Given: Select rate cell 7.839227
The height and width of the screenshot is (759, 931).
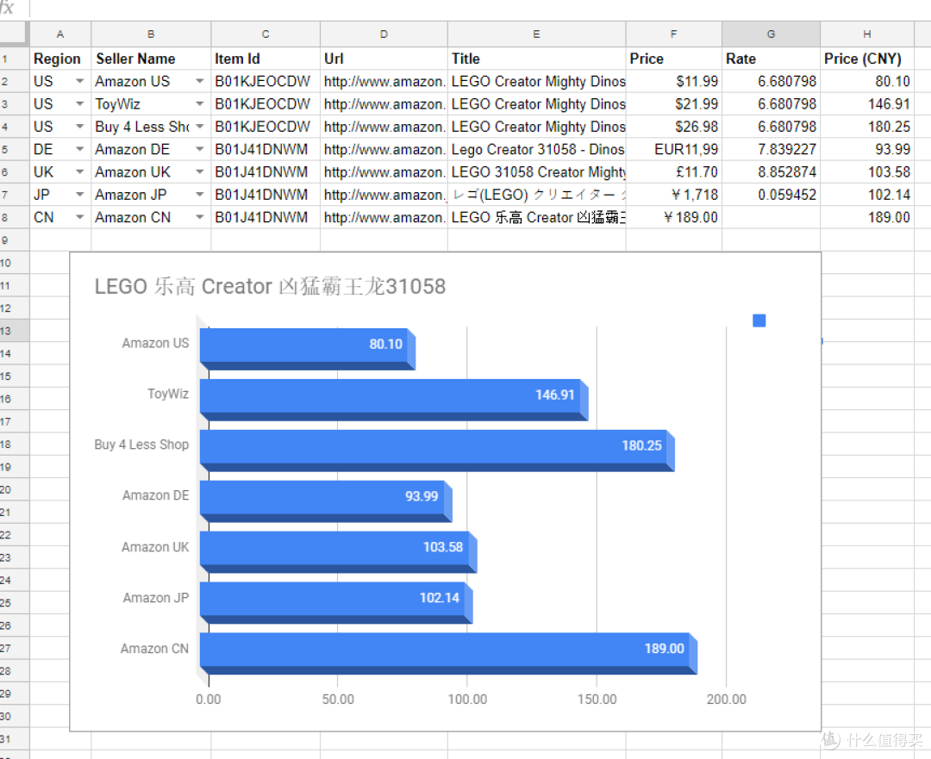Looking at the screenshot, I should [x=772, y=149].
